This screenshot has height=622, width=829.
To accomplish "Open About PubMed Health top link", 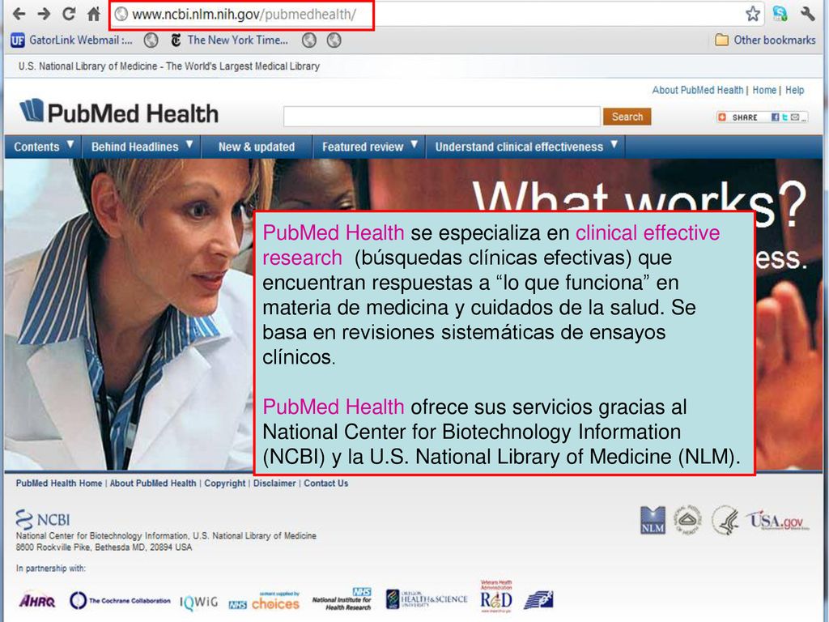I will click(697, 90).
